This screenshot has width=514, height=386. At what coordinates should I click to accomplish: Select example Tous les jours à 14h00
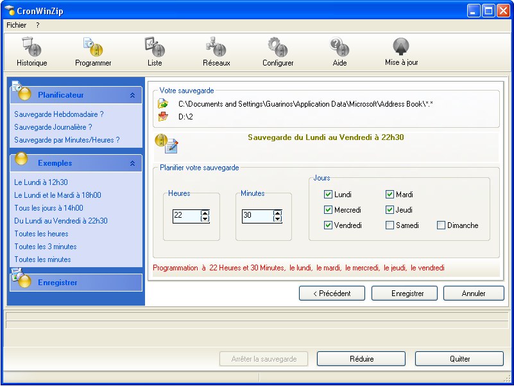coord(49,207)
